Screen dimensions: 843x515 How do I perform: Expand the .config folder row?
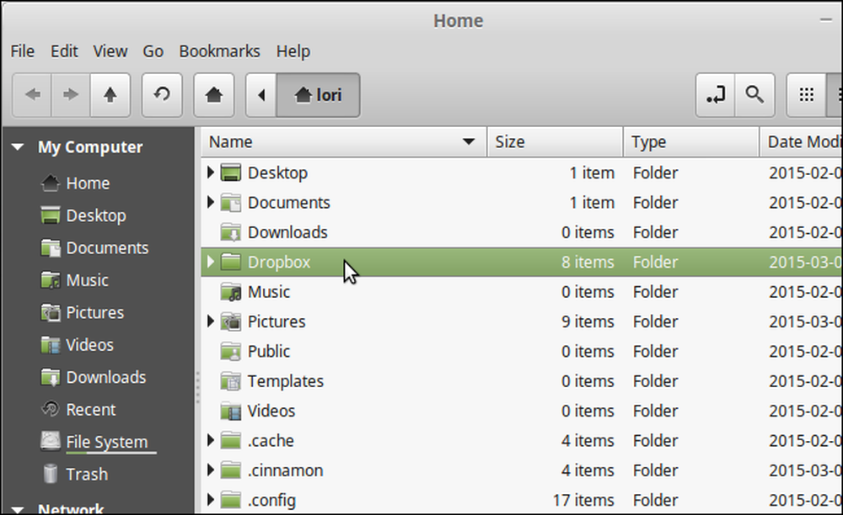click(210, 500)
